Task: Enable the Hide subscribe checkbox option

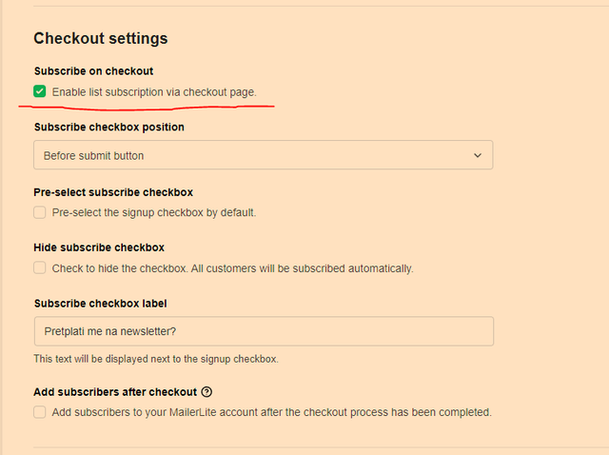Action: (40, 267)
